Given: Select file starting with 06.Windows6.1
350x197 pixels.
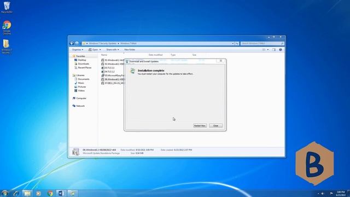Looking at the screenshot, I should click(x=113, y=79).
